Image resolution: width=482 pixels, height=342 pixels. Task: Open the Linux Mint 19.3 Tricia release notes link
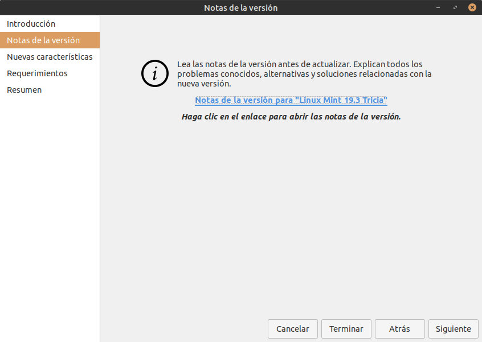click(x=291, y=100)
